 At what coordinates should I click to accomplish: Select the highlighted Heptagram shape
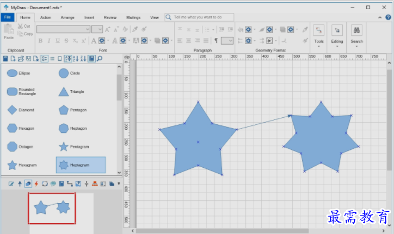coord(81,165)
